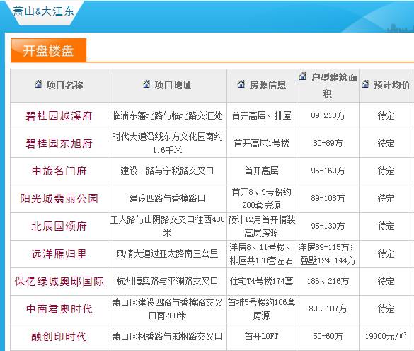Open the 远洋雁归里 project link

(x=59, y=254)
